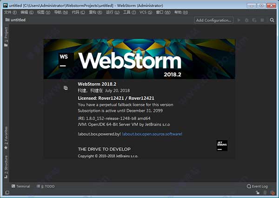
Task: Click the perpetual fallback license line
Action: coord(126,105)
